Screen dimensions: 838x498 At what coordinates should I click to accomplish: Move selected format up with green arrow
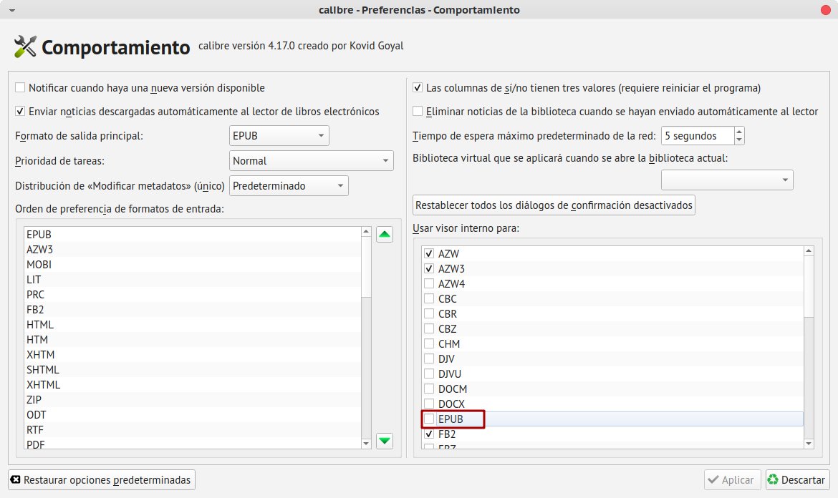[x=385, y=234]
